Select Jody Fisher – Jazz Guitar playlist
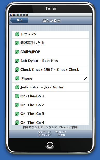The width and height of the screenshot is (100, 160). point(51,87)
